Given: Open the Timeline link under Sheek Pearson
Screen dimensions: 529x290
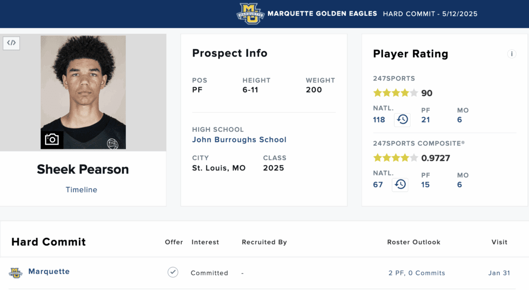Looking at the screenshot, I should click(81, 190).
